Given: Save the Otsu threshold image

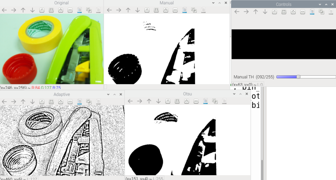Looking at the screenshot, I should click(x=205, y=101).
